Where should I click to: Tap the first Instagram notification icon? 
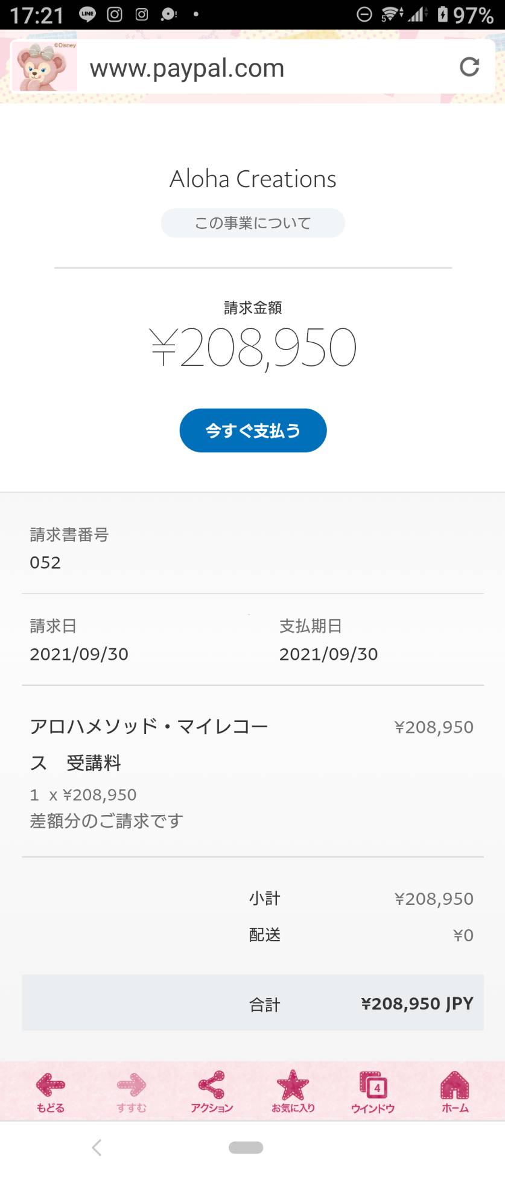point(115,14)
